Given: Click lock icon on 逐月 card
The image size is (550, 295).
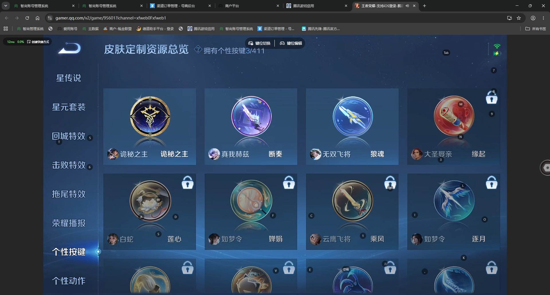Looking at the screenshot, I should 492,182.
